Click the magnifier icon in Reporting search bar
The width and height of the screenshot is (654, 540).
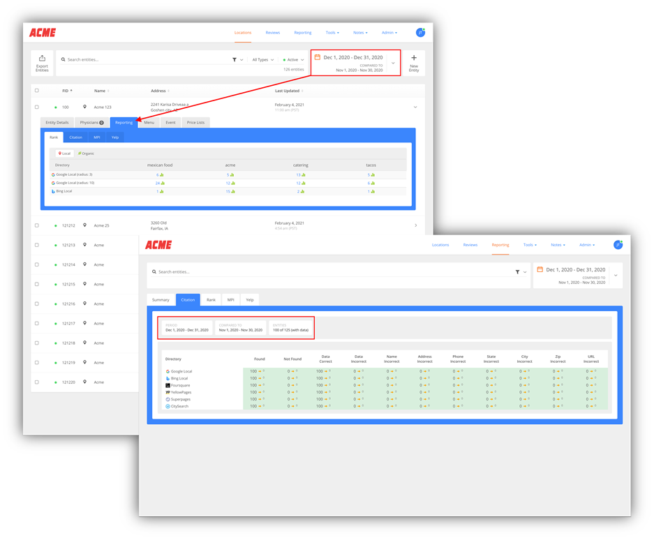[x=154, y=272]
